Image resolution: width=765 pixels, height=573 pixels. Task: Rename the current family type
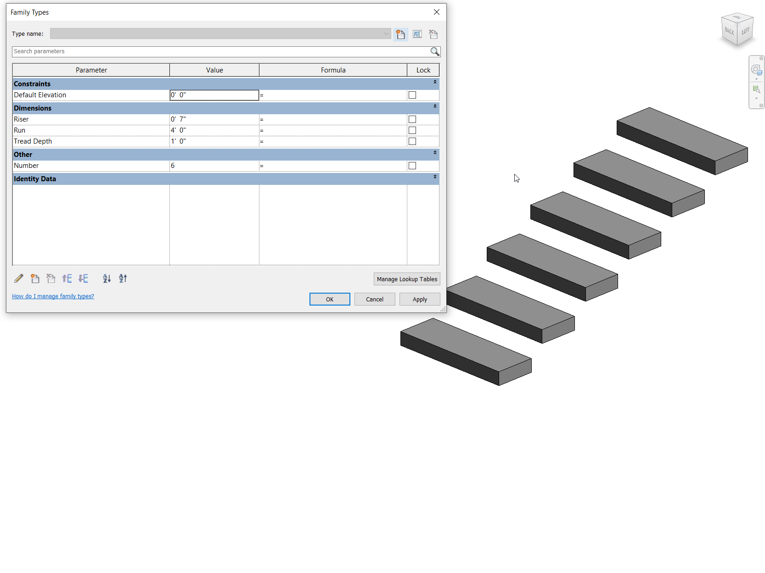pyautogui.click(x=417, y=34)
